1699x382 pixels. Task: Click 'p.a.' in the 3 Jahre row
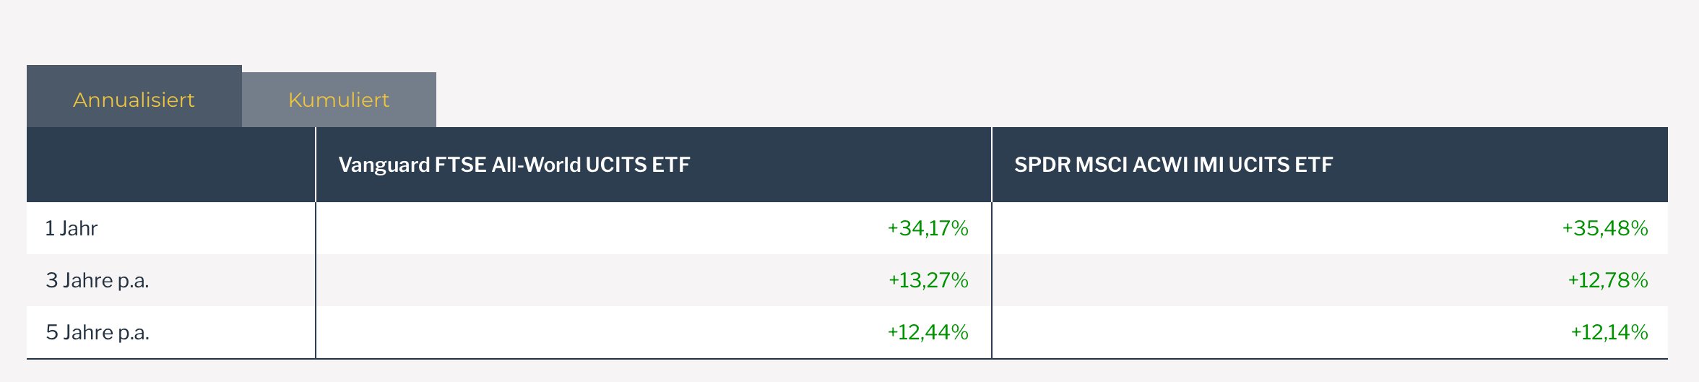[133, 280]
